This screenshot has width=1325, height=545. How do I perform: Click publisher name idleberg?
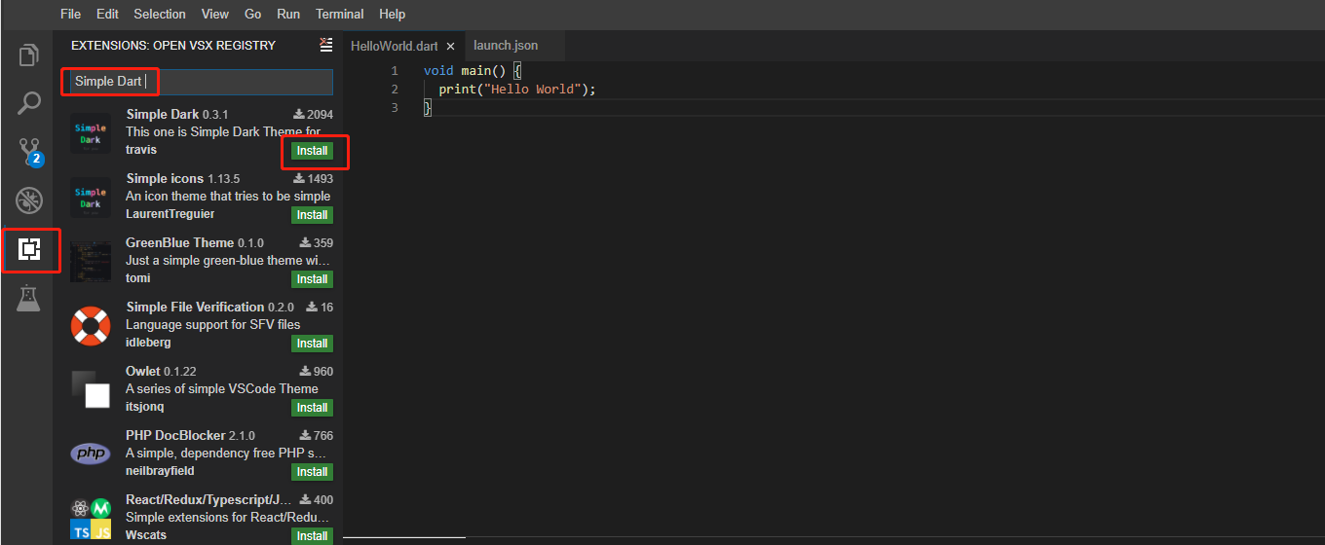[148, 343]
